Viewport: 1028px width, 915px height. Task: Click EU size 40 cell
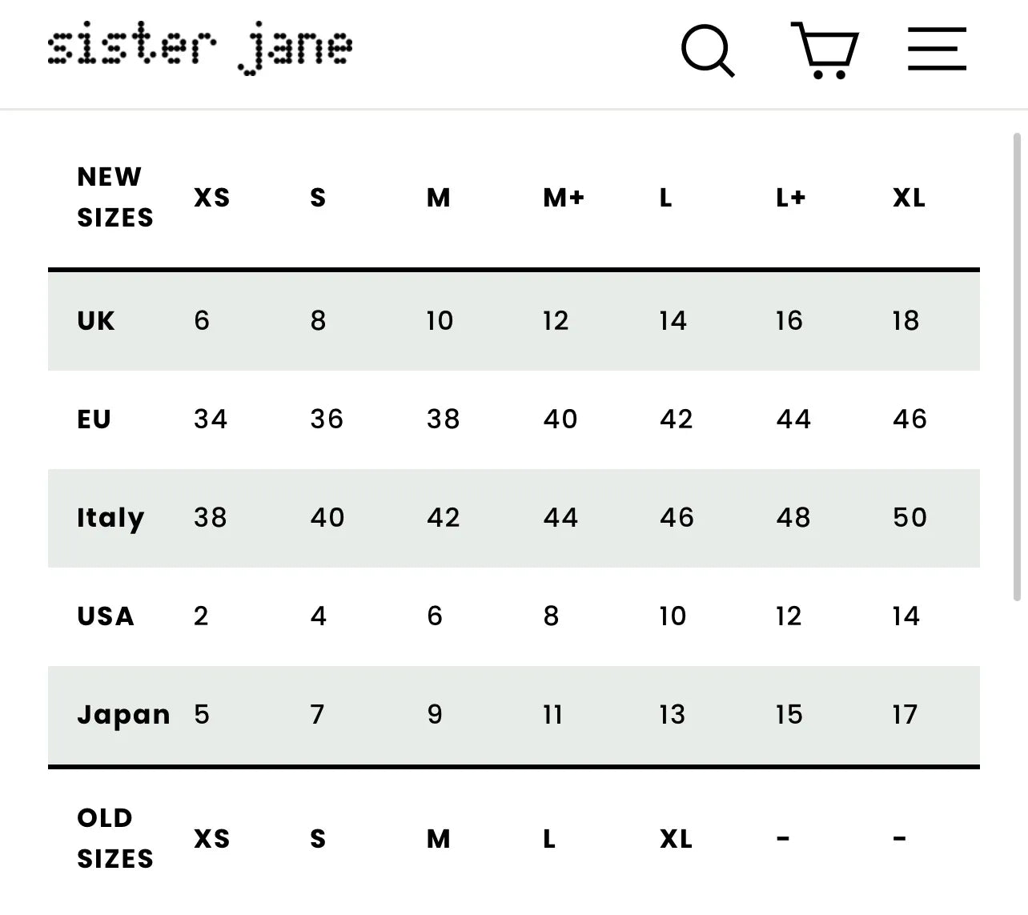pos(560,419)
